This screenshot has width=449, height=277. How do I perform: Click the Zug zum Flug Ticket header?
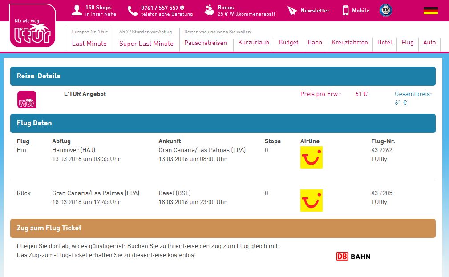223,229
